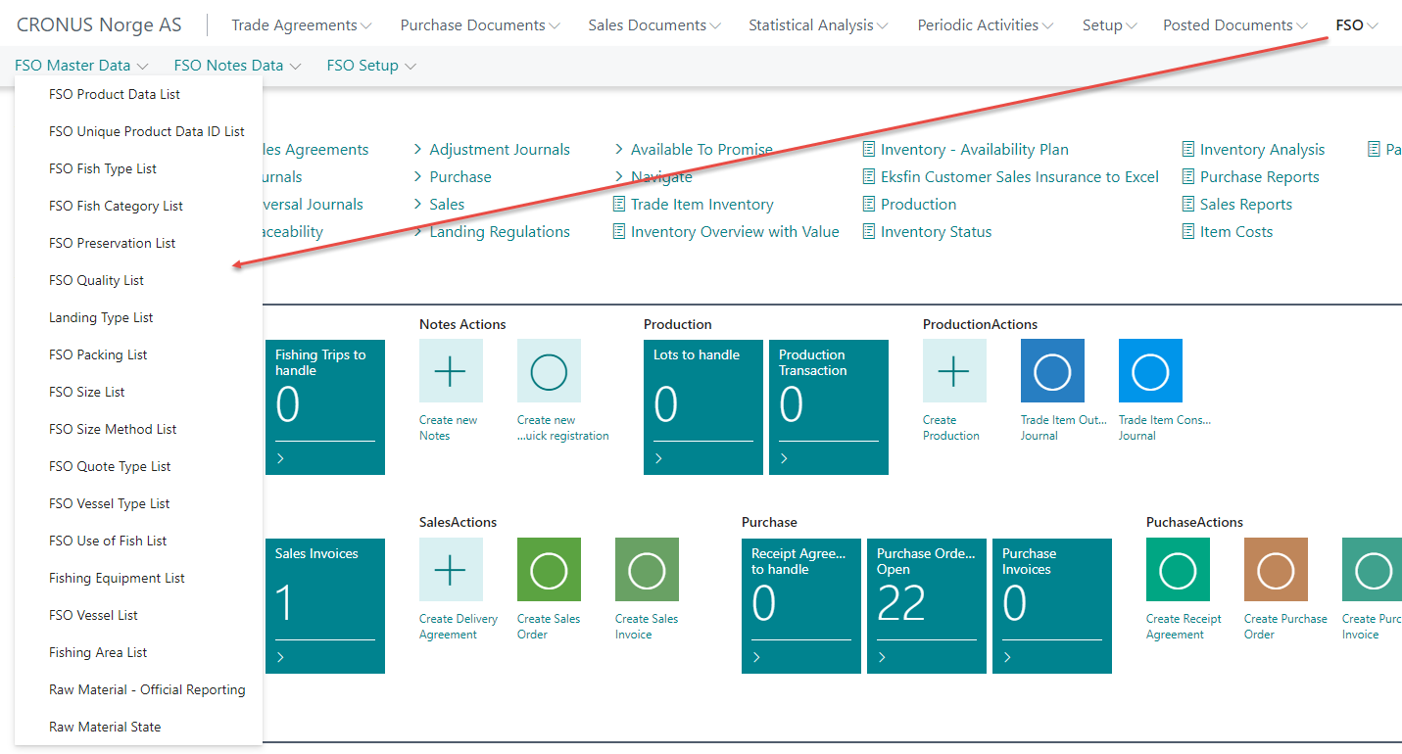Choose FSO Vessel List menu entry
Screen dimensions: 1402x754
93,616
